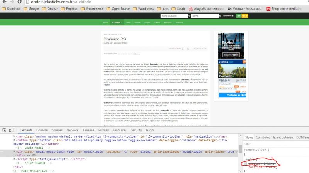Image resolution: width=309 pixels, height=173 pixels.
Task: Switch to the Resources tab
Action: click(x=119, y=130)
